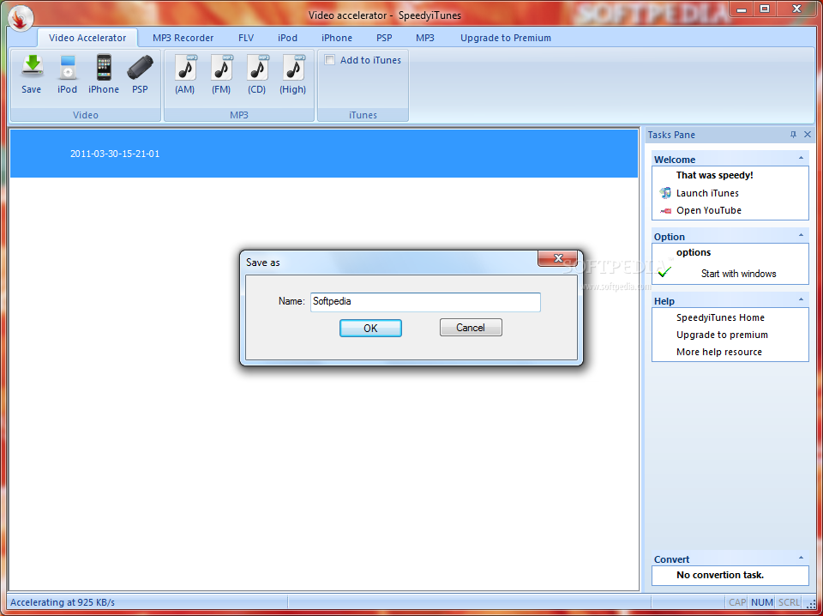This screenshot has height=616, width=823.
Task: Click Cancel in Save as dialog
Action: [471, 328]
